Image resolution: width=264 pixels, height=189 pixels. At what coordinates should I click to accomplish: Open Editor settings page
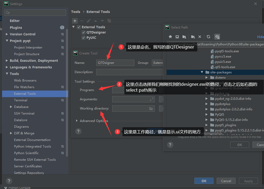click(15, 21)
